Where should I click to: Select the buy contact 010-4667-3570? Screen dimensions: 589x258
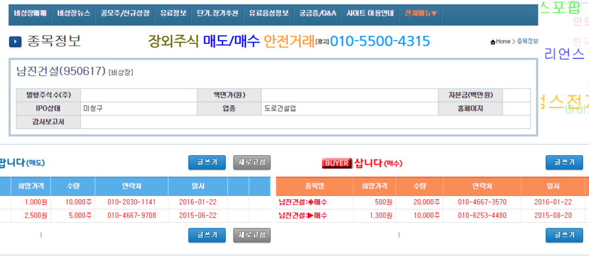click(x=482, y=202)
